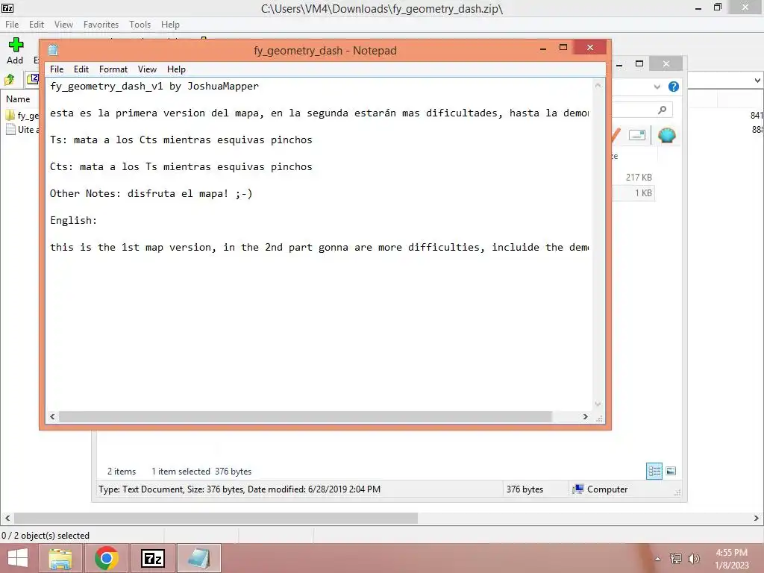Open 7-Zip Favorites menu
764x573 pixels.
101,25
